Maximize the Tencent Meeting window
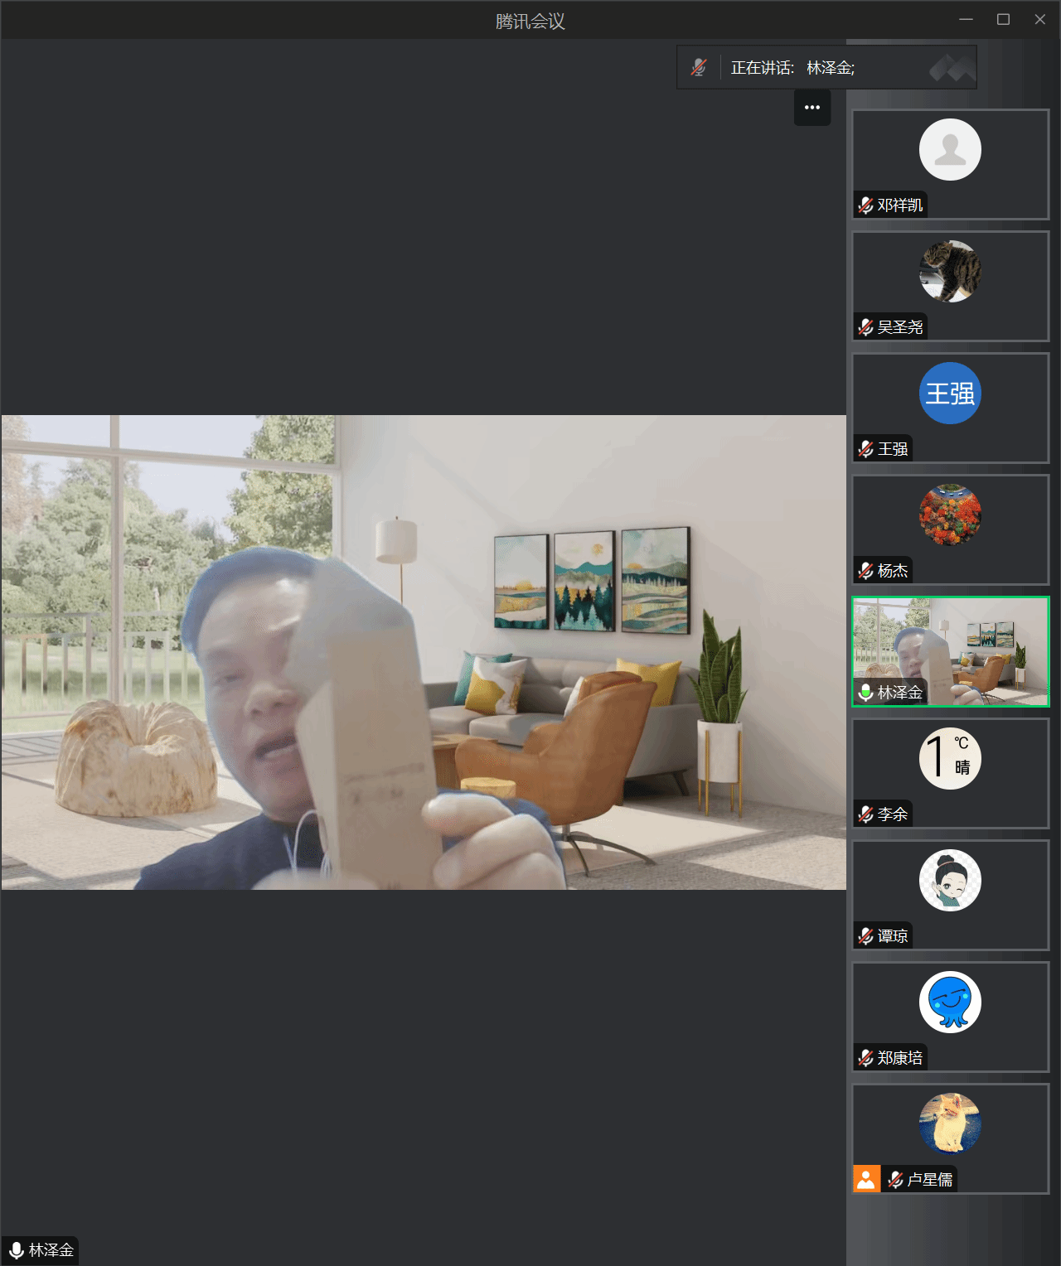 click(x=1003, y=19)
